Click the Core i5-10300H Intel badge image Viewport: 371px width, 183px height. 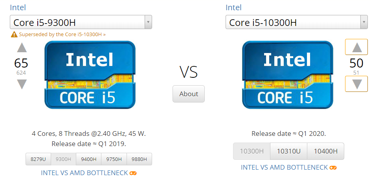(x=287, y=75)
